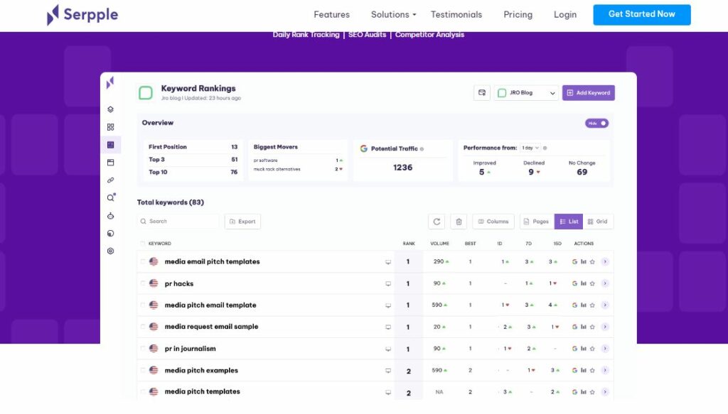Screen dimensions: 728x414
Task: Check the media pitch email template row checkbox
Action: tap(142, 305)
